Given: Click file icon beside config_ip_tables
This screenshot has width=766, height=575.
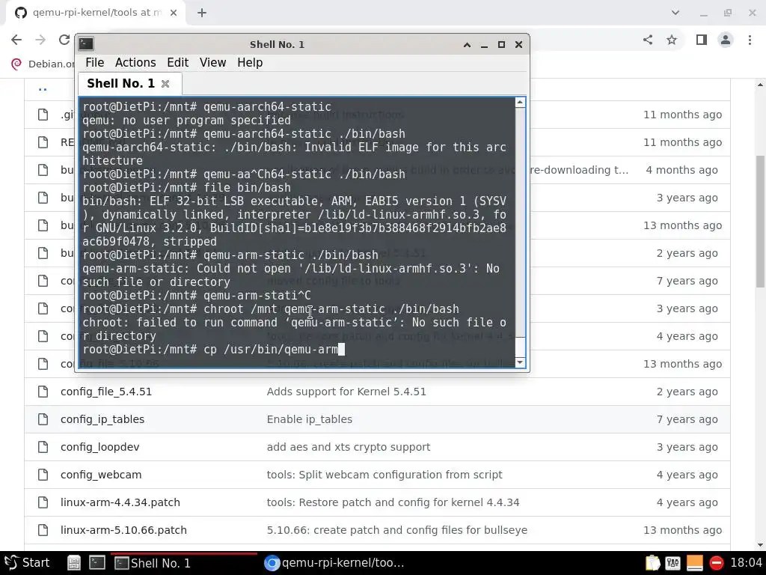Looking at the screenshot, I should click(43, 419).
